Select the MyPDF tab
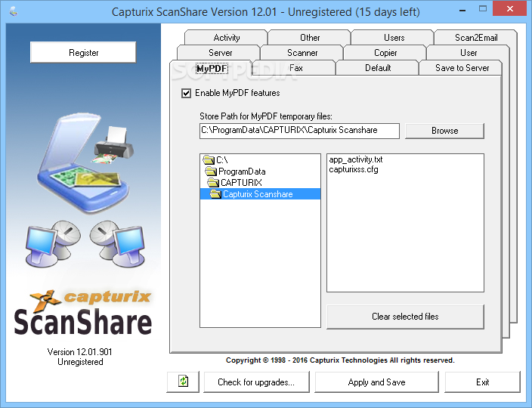This screenshot has height=408, width=532. (x=212, y=68)
